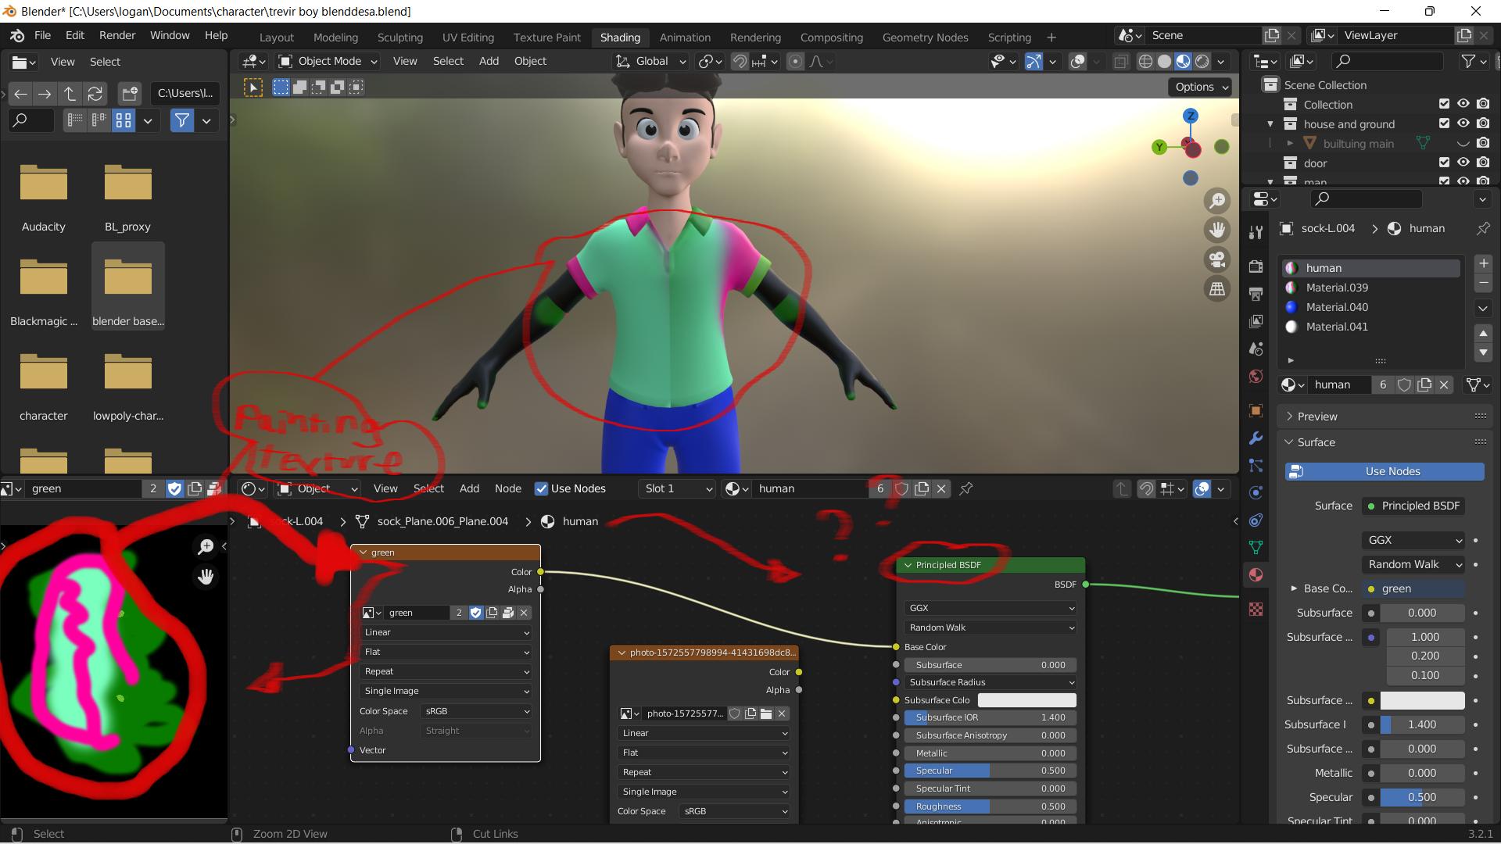Open Random Walk dropdown in properties panel
The width and height of the screenshot is (1501, 844).
tap(1413, 564)
